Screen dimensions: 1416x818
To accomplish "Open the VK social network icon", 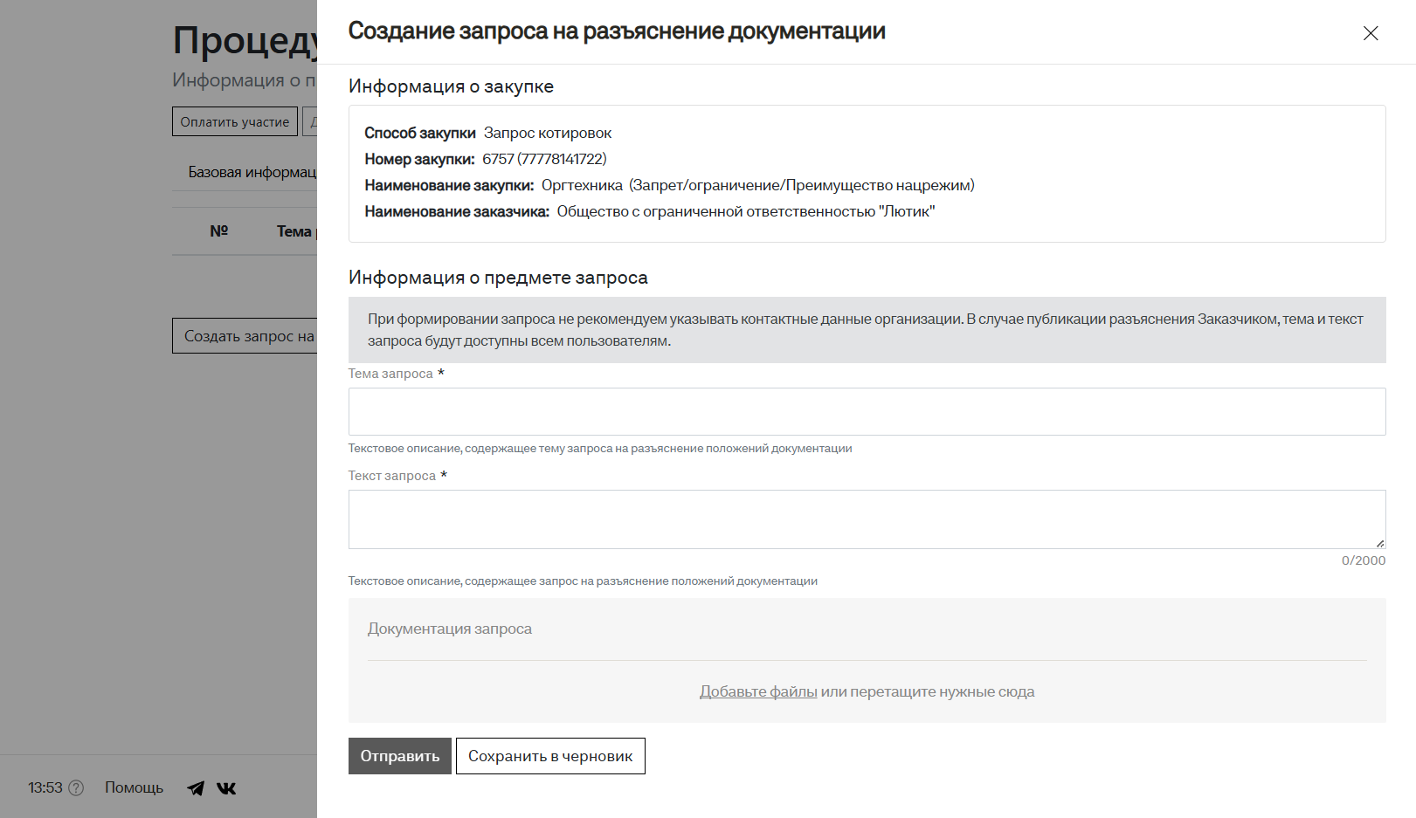I will (226, 788).
